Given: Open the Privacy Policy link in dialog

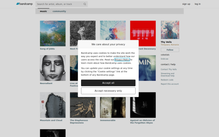Looking at the screenshot, I should 122,60.
